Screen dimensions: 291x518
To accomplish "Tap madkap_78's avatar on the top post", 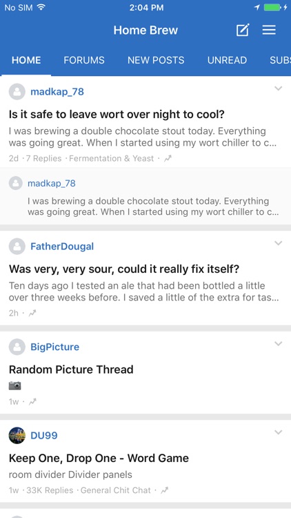I will pyautogui.click(x=17, y=91).
